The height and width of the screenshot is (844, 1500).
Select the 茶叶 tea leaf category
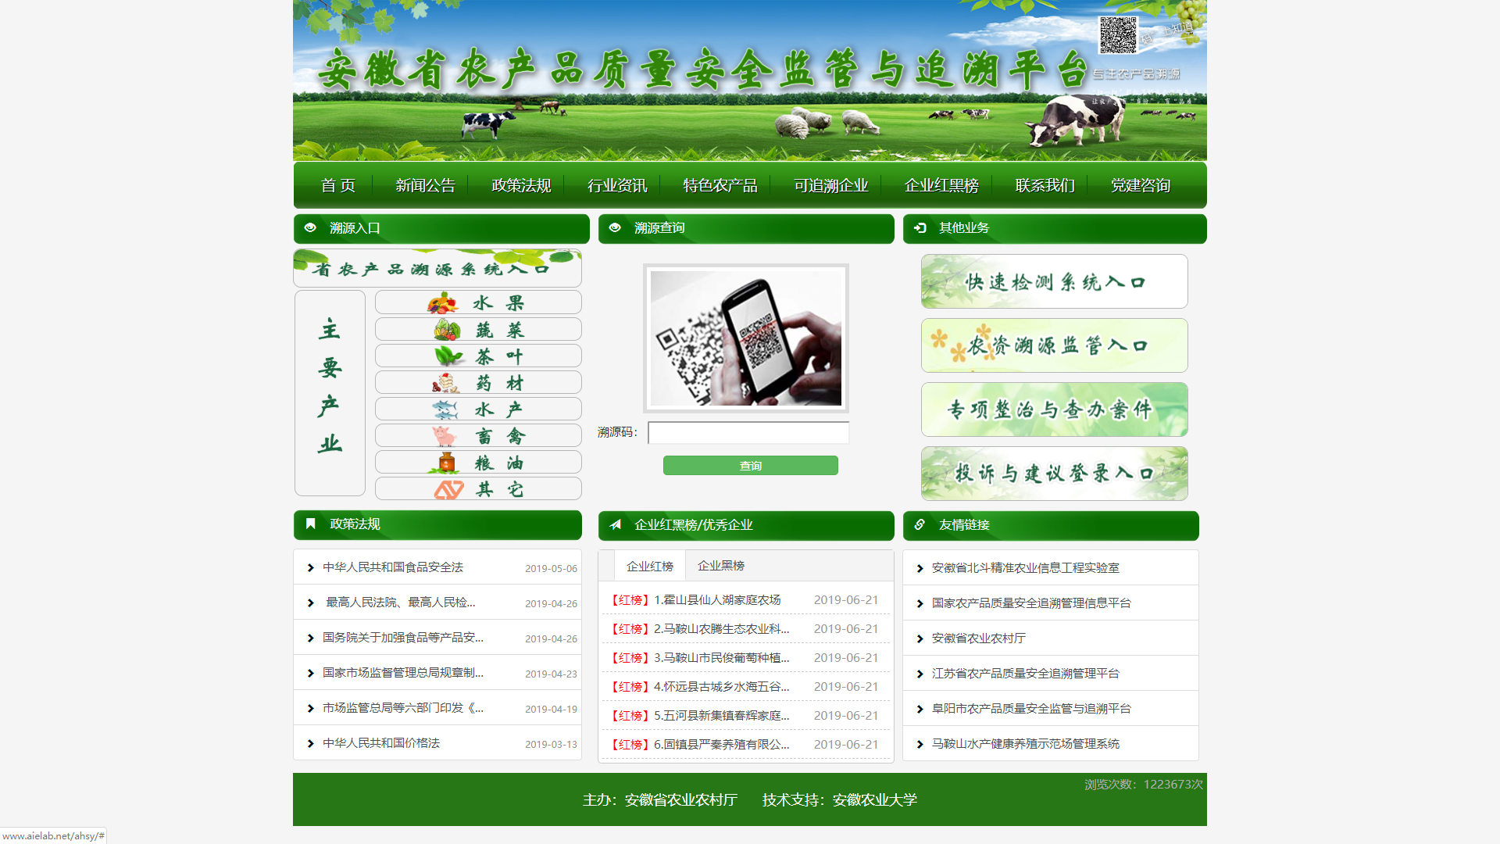click(478, 356)
